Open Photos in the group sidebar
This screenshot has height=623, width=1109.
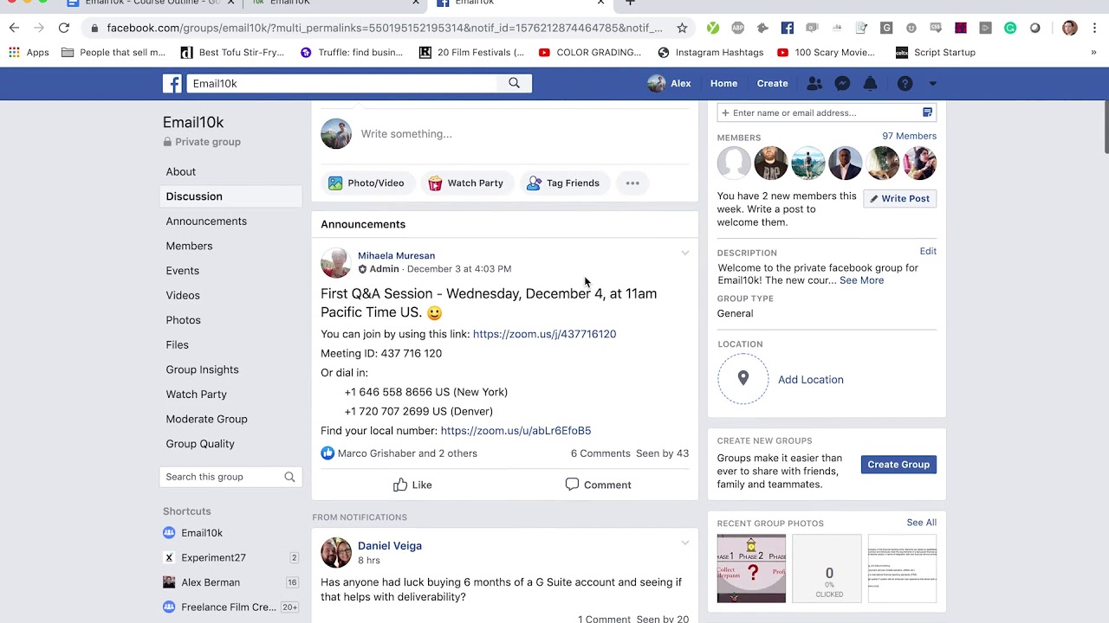click(x=183, y=320)
